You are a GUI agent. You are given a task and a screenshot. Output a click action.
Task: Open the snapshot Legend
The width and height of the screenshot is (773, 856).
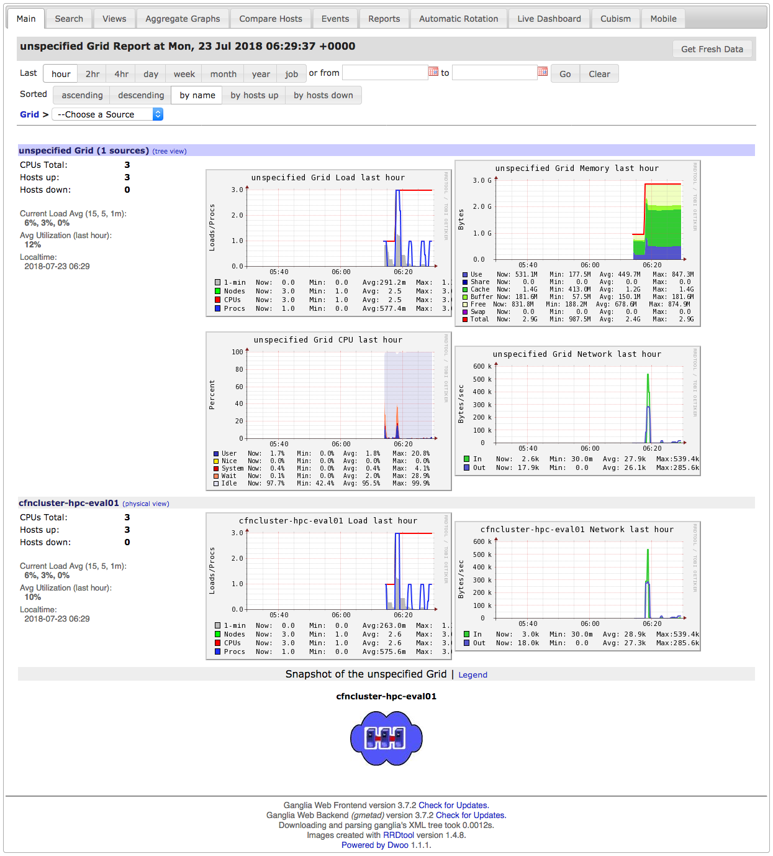(472, 674)
